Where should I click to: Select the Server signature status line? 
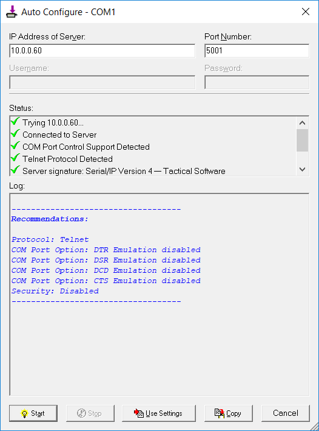pyautogui.click(x=124, y=171)
